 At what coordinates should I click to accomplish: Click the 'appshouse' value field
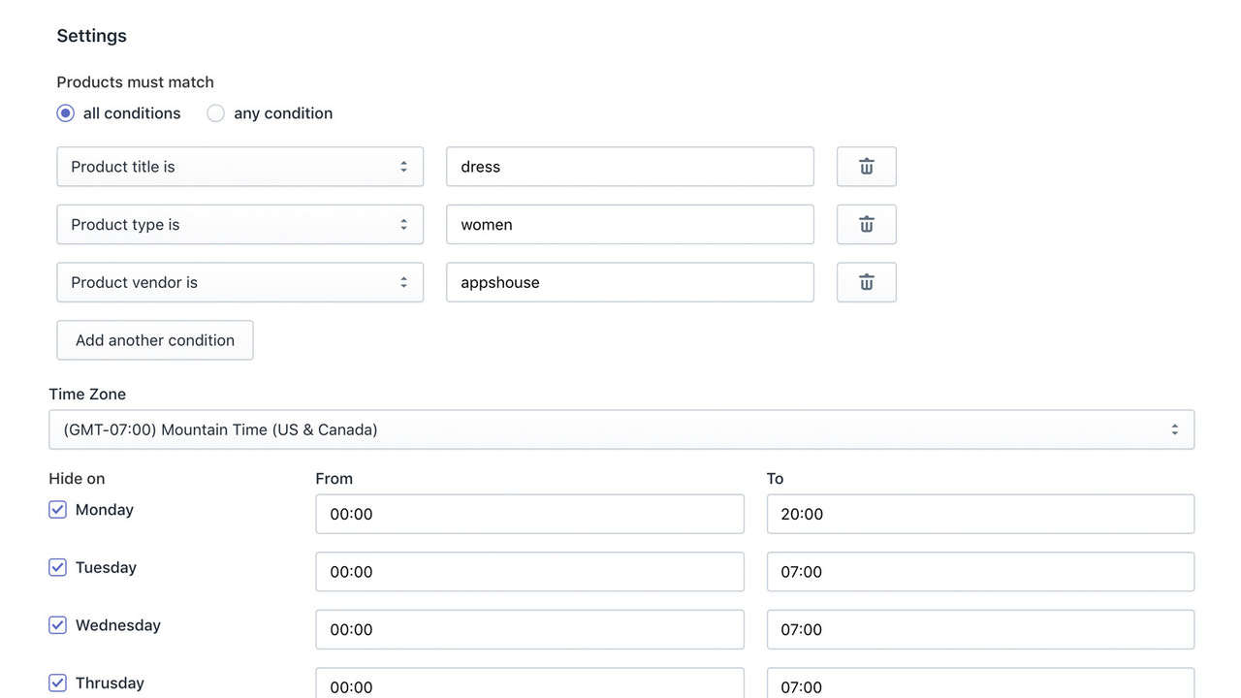point(630,282)
